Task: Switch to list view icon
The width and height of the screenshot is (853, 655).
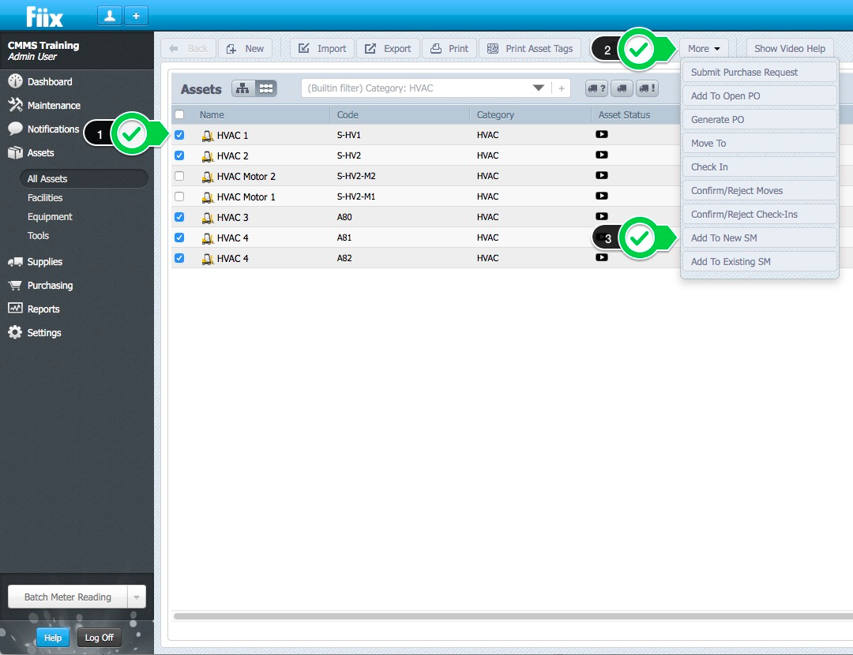Action: pyautogui.click(x=266, y=88)
